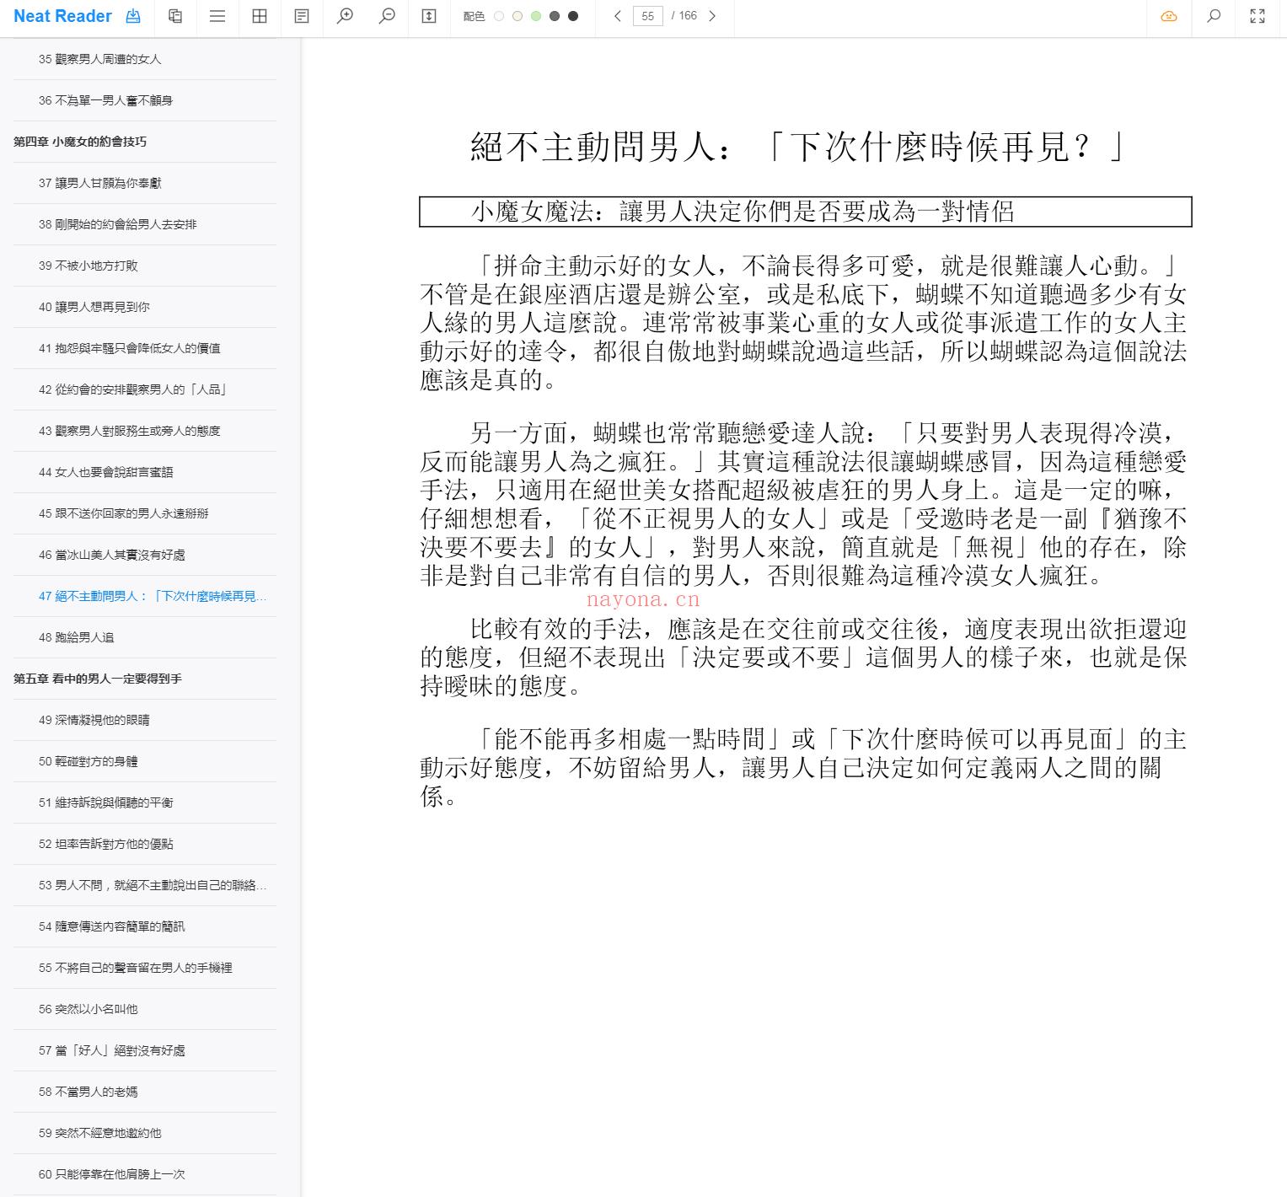1287x1197 pixels.
Task: Go to the next page arrow
Action: coord(712,16)
